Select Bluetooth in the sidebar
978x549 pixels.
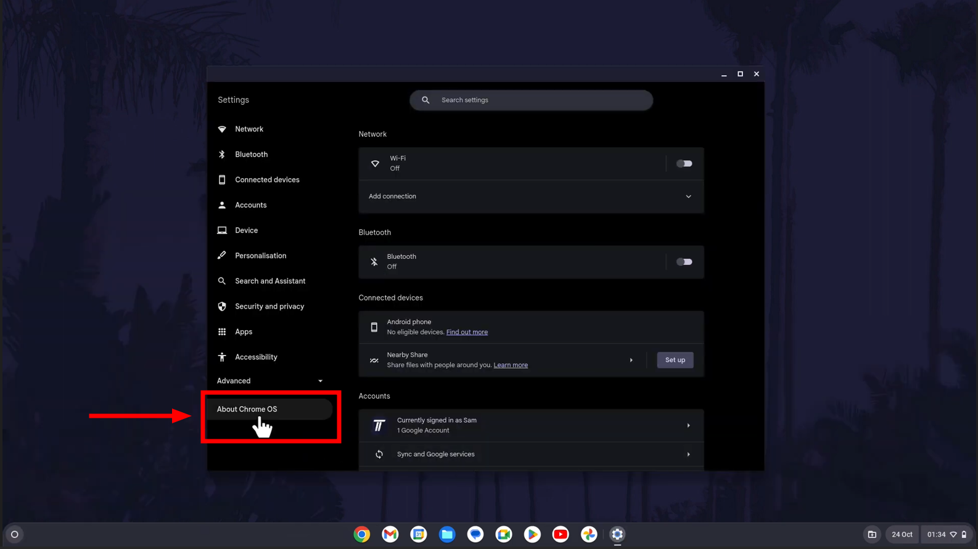[269, 154]
